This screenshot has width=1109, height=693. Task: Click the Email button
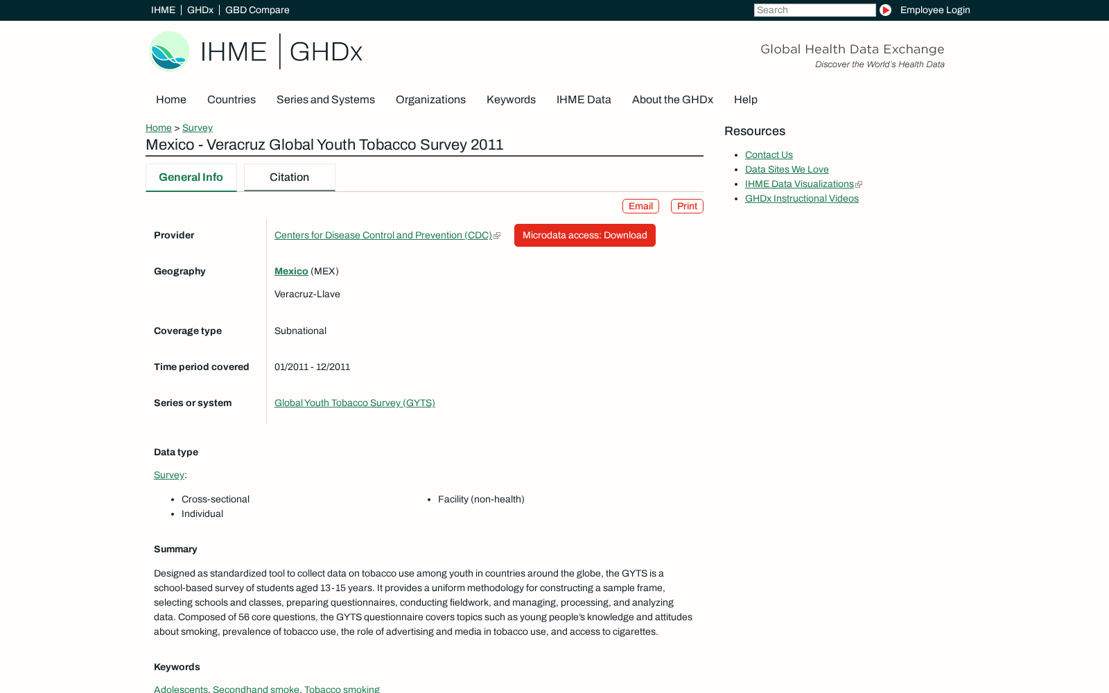pos(640,207)
